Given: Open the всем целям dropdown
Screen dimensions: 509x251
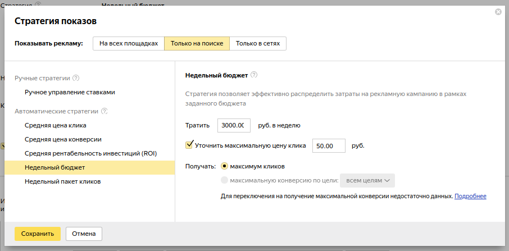Looking at the screenshot, I should [368, 180].
